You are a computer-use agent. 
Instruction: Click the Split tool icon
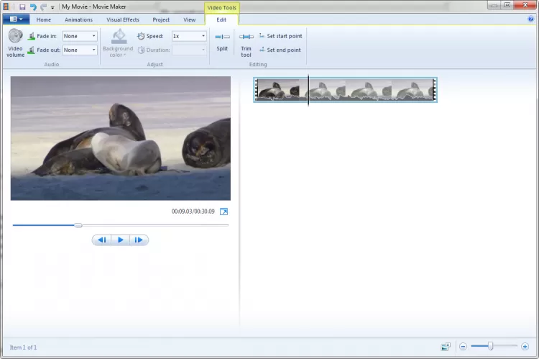coord(222,37)
